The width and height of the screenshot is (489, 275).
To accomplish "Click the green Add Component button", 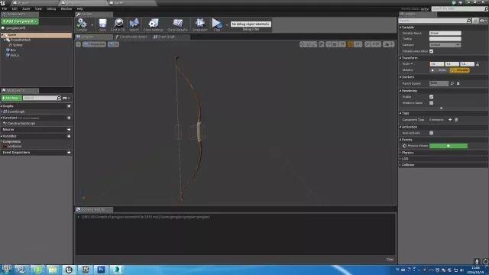I will tap(20, 21).
